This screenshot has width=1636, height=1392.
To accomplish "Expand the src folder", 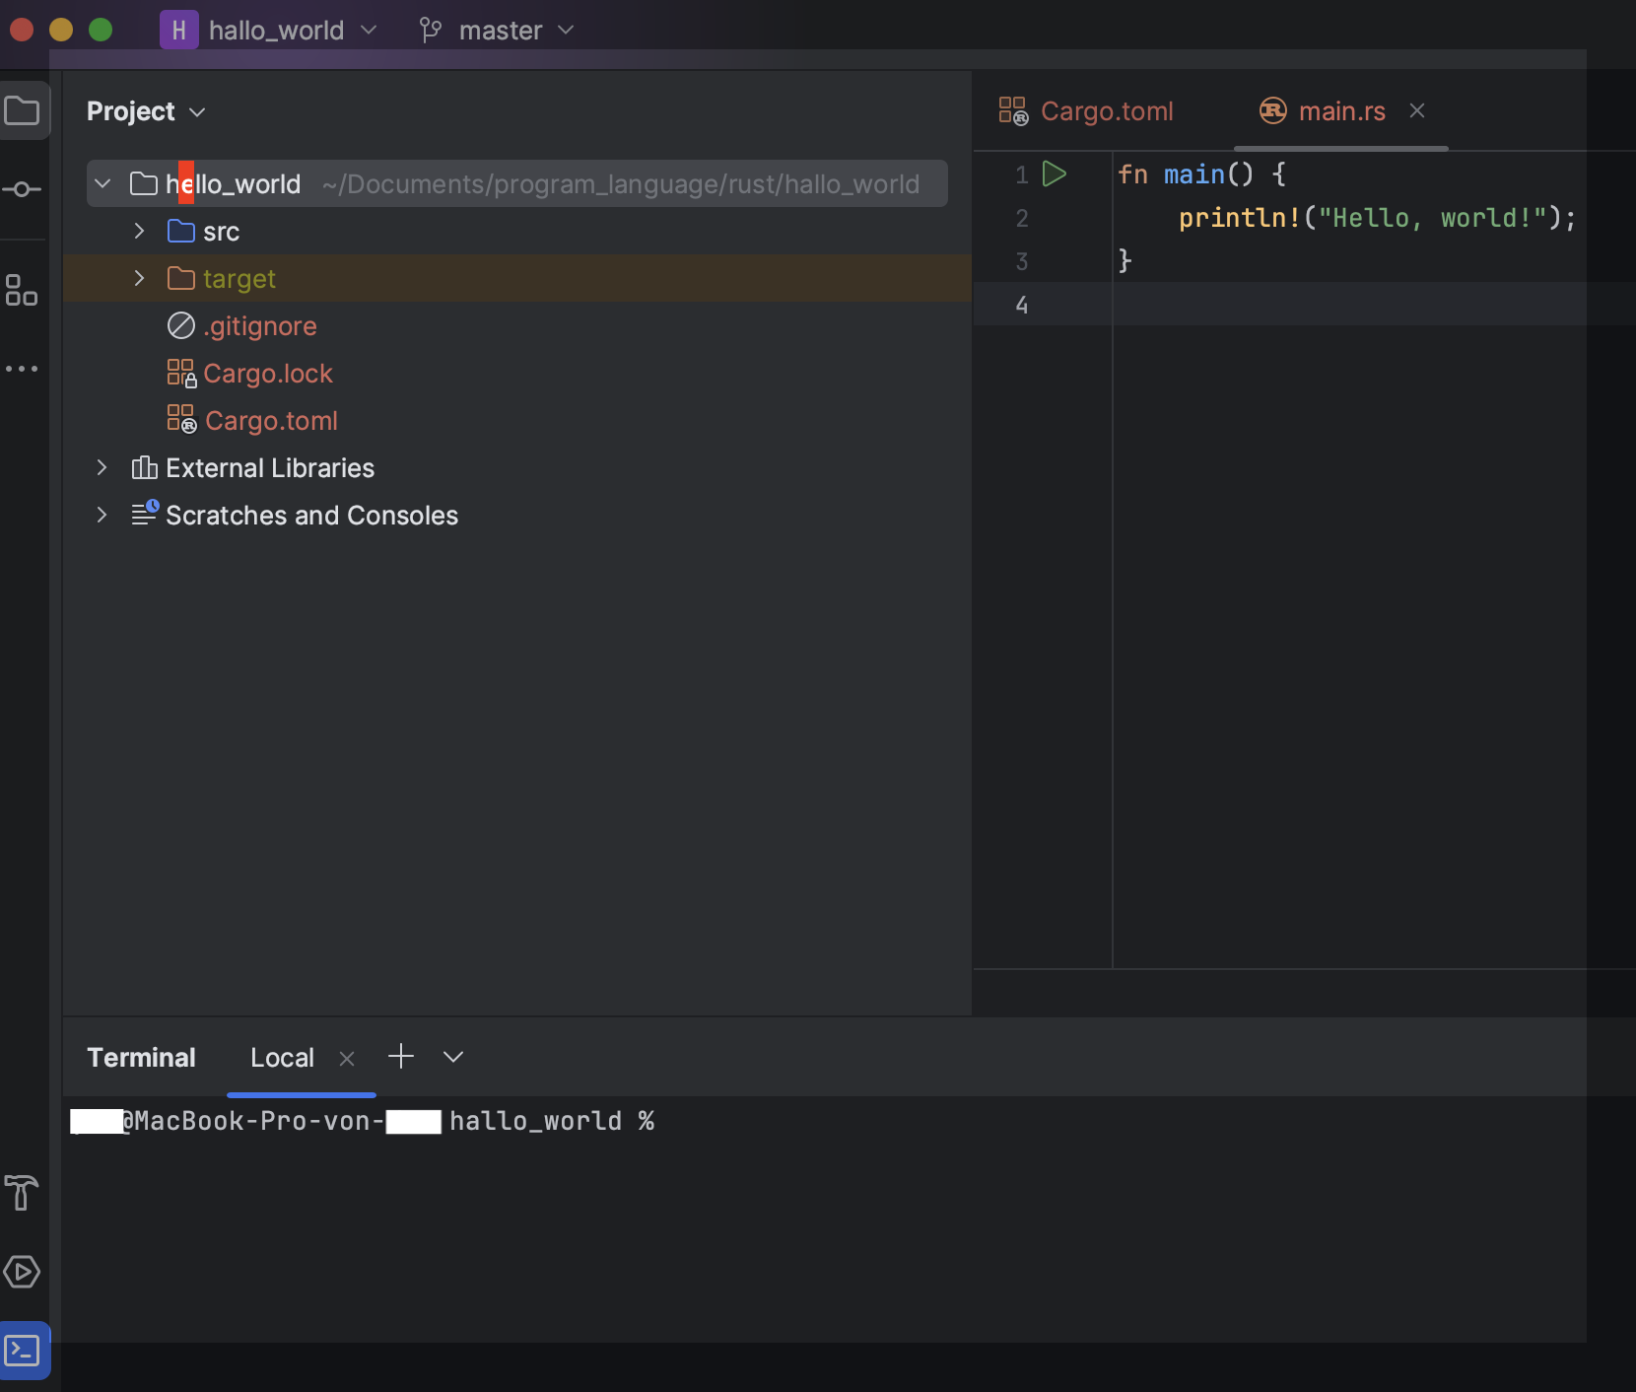I will [139, 231].
